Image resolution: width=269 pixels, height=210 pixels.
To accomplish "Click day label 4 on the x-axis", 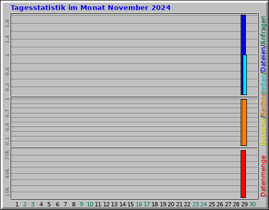I will [41, 204].
